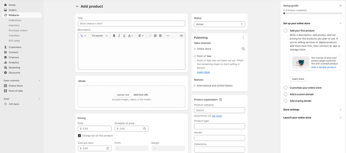Expand the Store settings section

tap(340, 109)
